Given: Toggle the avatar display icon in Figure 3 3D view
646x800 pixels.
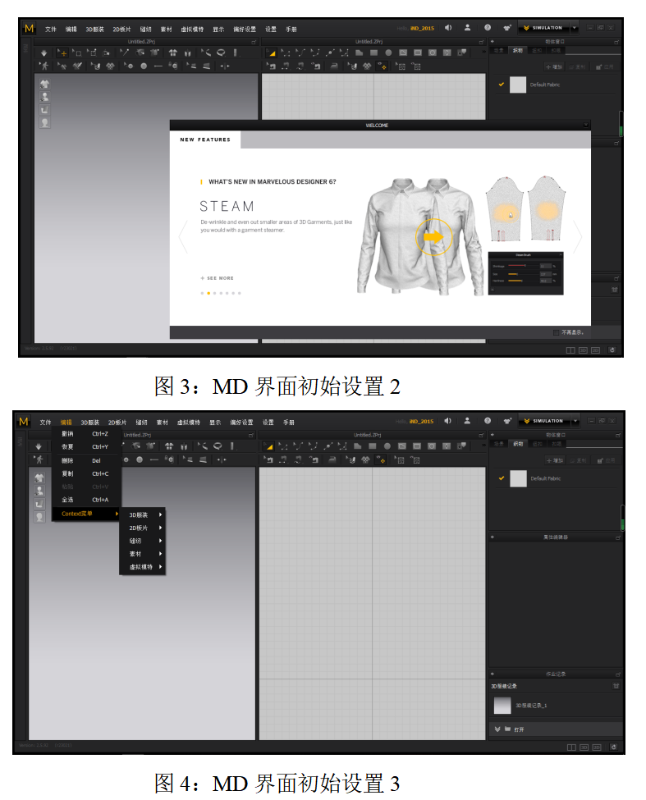Looking at the screenshot, I should coord(45,97).
